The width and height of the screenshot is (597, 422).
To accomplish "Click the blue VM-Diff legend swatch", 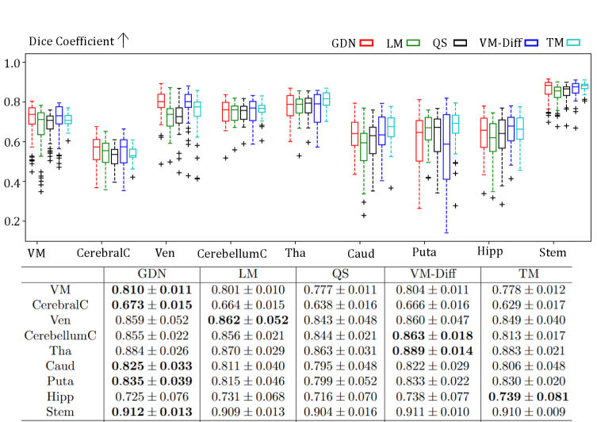I will [531, 43].
